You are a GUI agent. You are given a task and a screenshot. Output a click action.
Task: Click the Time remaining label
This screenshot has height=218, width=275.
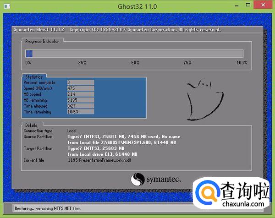tap(38, 112)
